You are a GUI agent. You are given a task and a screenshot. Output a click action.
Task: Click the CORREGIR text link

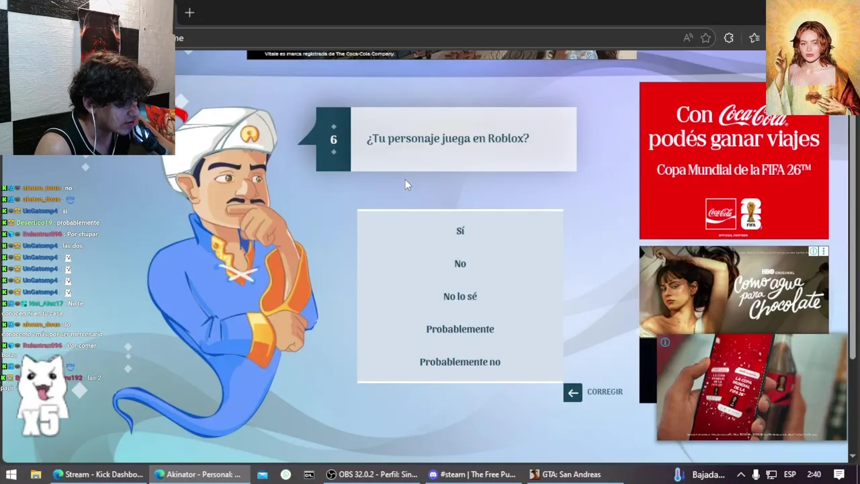click(605, 392)
